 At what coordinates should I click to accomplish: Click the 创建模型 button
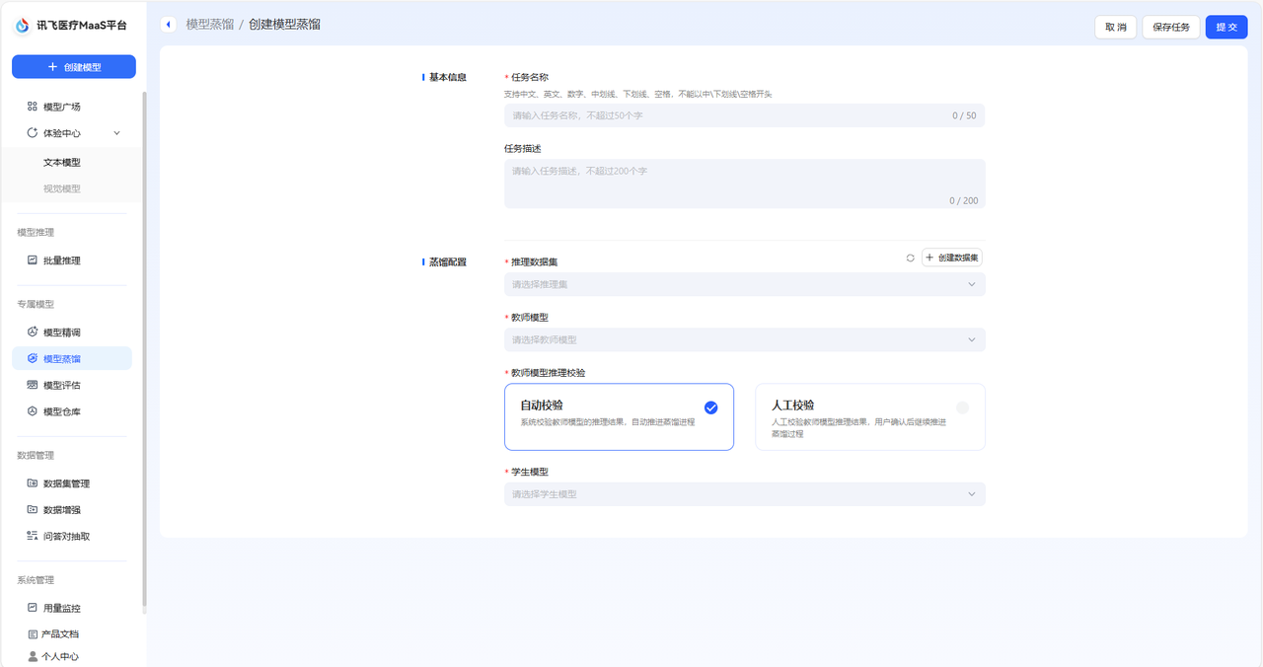(x=74, y=67)
